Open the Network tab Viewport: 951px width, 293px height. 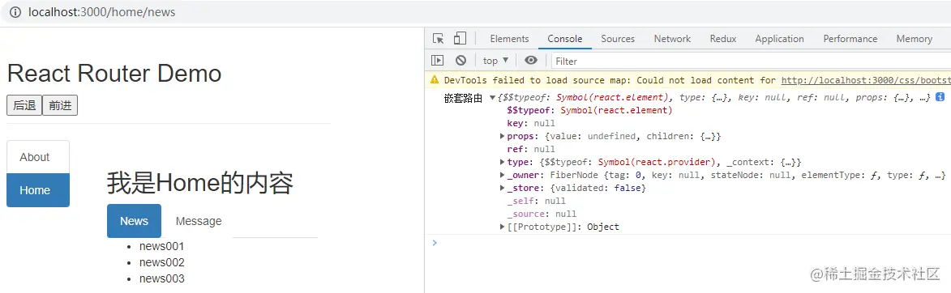coord(672,39)
